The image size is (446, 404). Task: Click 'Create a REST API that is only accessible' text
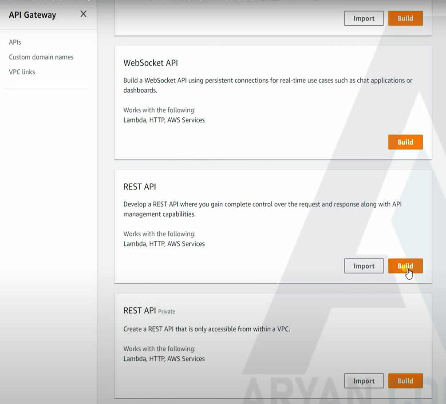coord(207,329)
